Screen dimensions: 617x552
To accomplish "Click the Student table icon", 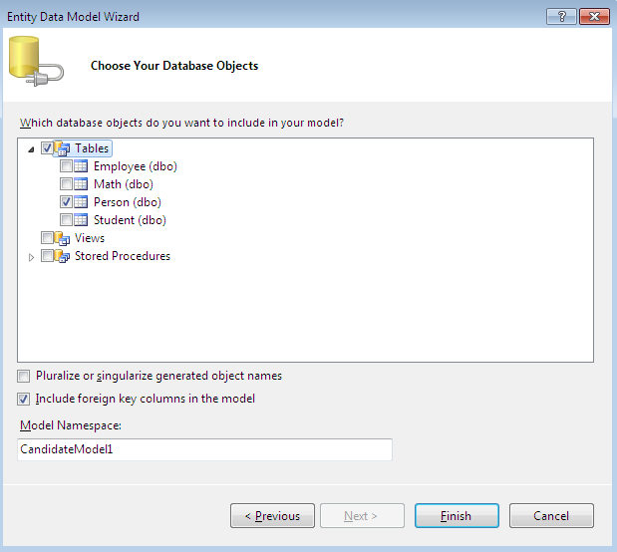I will click(81, 220).
